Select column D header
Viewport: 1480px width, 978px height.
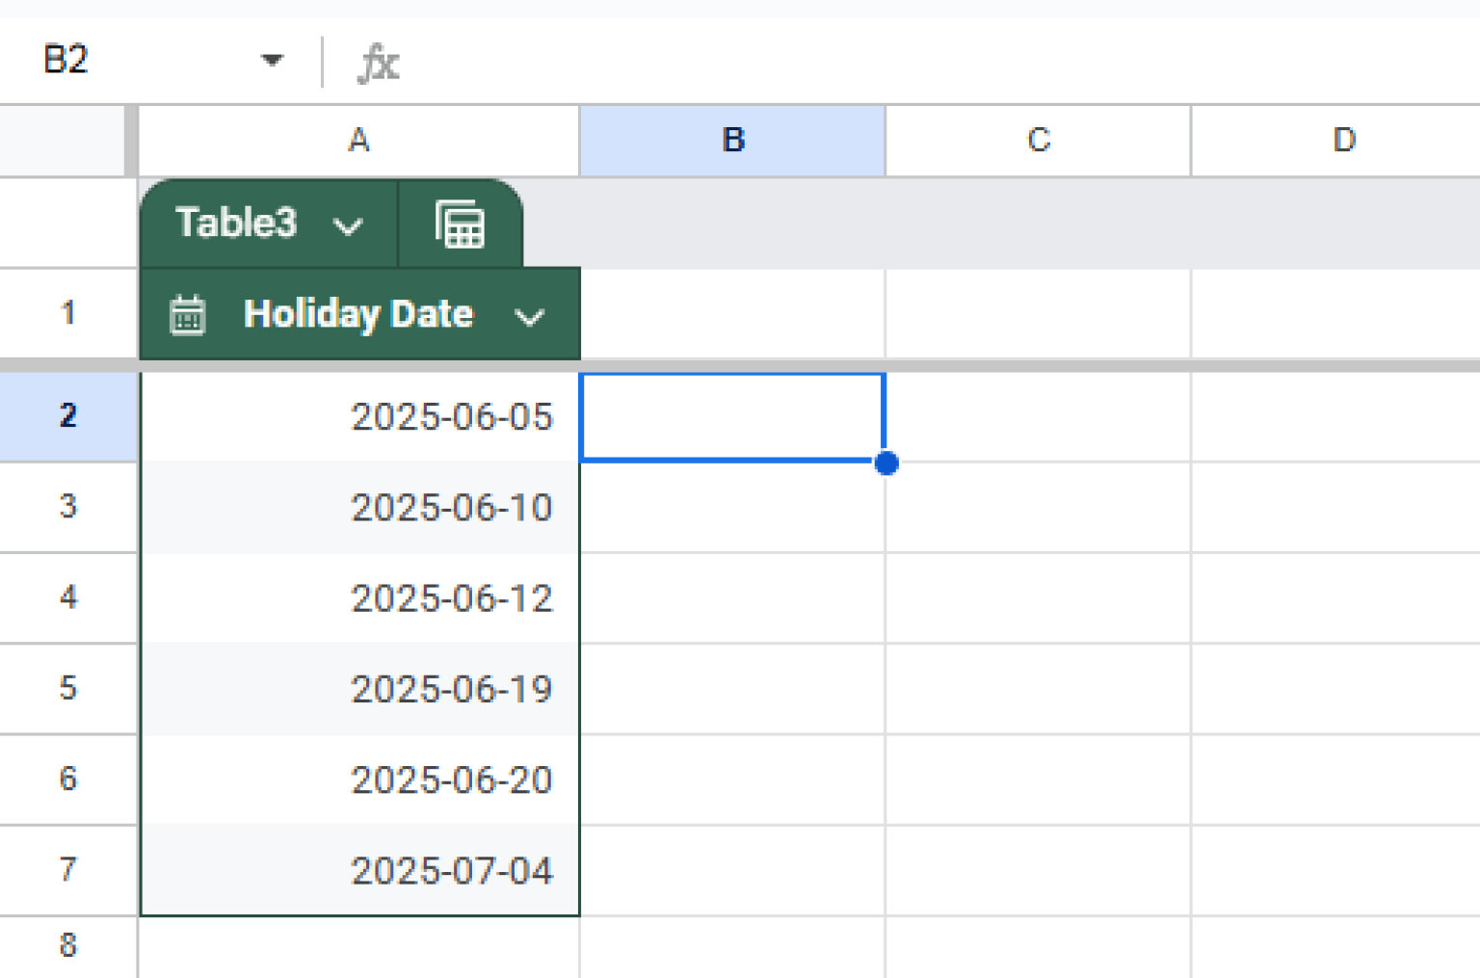point(1343,141)
